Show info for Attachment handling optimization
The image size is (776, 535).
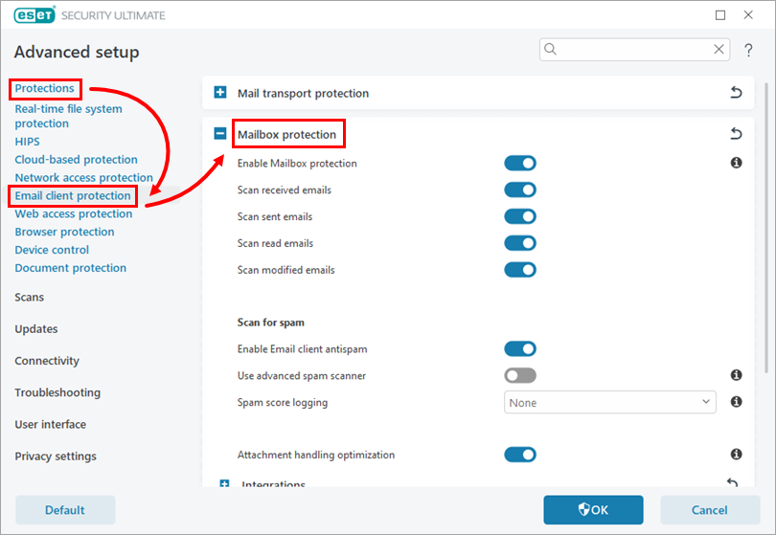(736, 455)
